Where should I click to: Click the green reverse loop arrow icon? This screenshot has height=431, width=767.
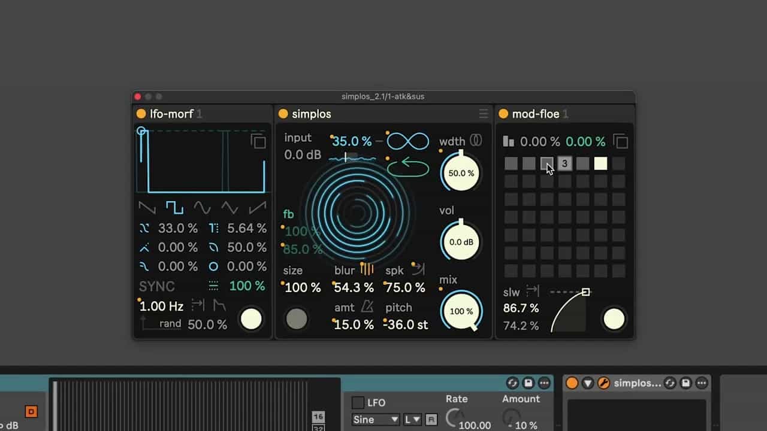pyautogui.click(x=408, y=167)
